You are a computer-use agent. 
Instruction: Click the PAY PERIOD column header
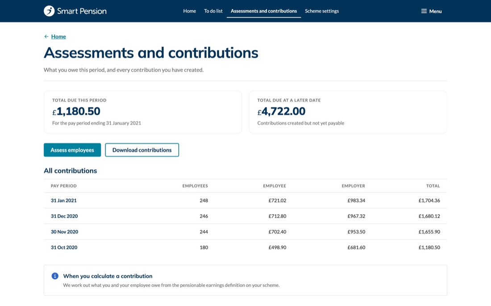pyautogui.click(x=64, y=186)
